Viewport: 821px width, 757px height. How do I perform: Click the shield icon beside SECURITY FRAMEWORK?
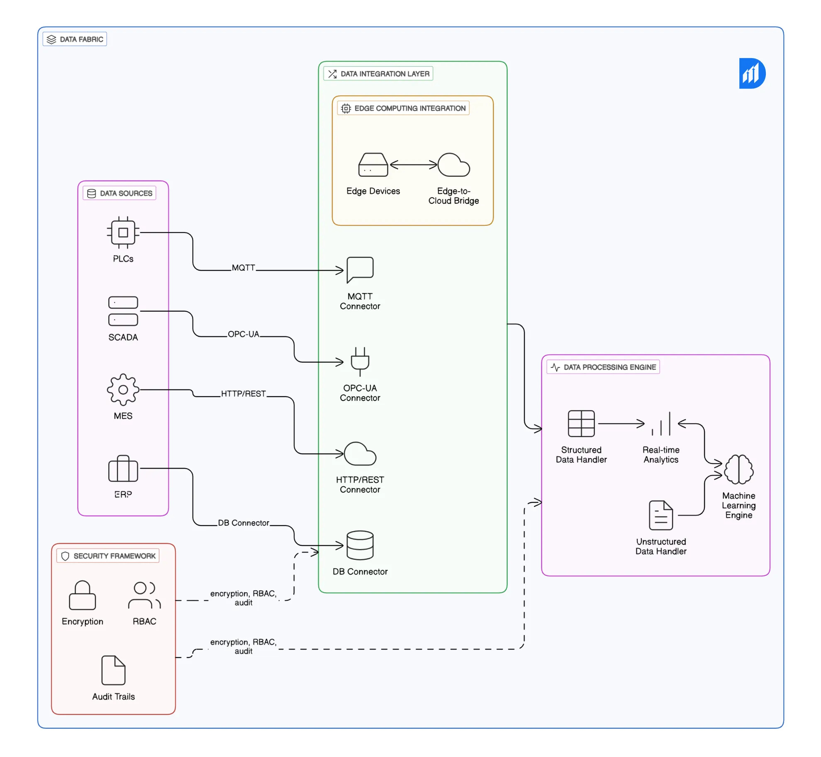tap(65, 556)
